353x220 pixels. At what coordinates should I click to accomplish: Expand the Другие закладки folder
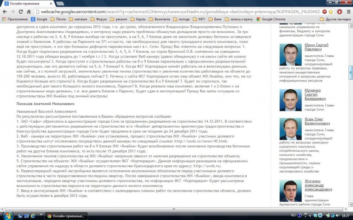pyautogui.click(x=335, y=19)
